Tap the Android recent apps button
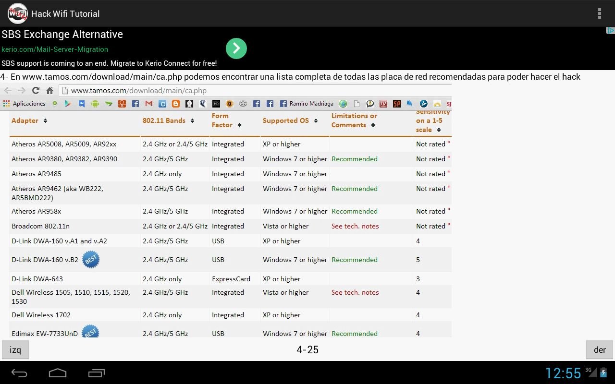615x384 pixels. (x=96, y=373)
